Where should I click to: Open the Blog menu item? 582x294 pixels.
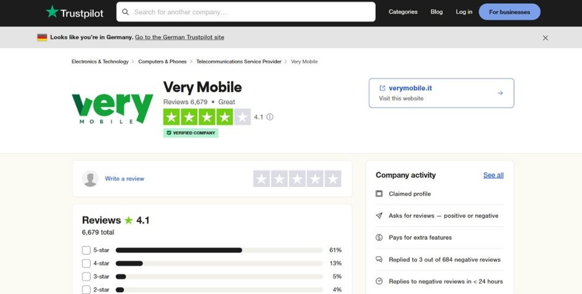tap(436, 12)
